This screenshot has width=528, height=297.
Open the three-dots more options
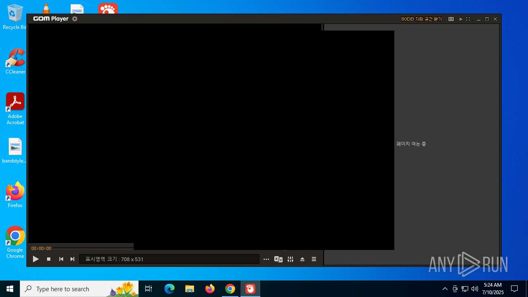click(x=266, y=259)
